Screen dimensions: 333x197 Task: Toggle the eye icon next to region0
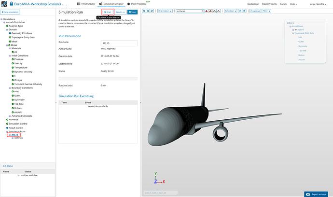pyautogui.click(x=296, y=30)
